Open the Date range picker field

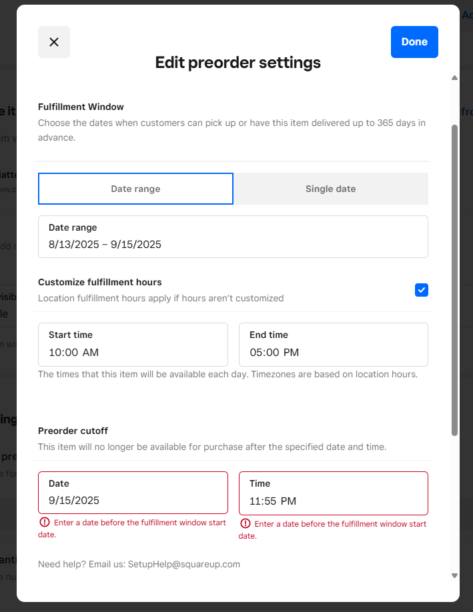pos(233,237)
